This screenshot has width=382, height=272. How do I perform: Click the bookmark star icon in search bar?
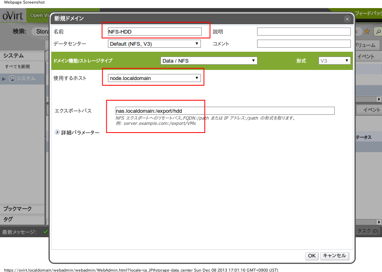pos(367,31)
